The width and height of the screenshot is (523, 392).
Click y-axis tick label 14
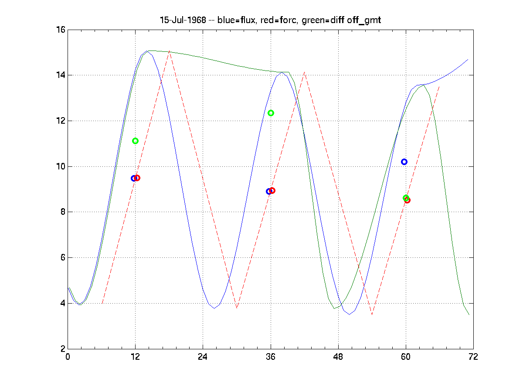(60, 75)
